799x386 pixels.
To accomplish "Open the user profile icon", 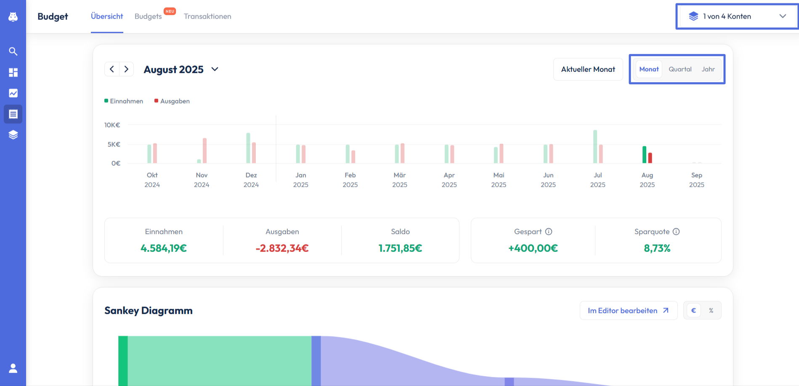I will click(13, 368).
